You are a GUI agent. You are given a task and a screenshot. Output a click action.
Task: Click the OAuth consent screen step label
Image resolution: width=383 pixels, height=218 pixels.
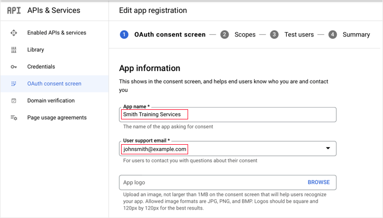(x=170, y=35)
